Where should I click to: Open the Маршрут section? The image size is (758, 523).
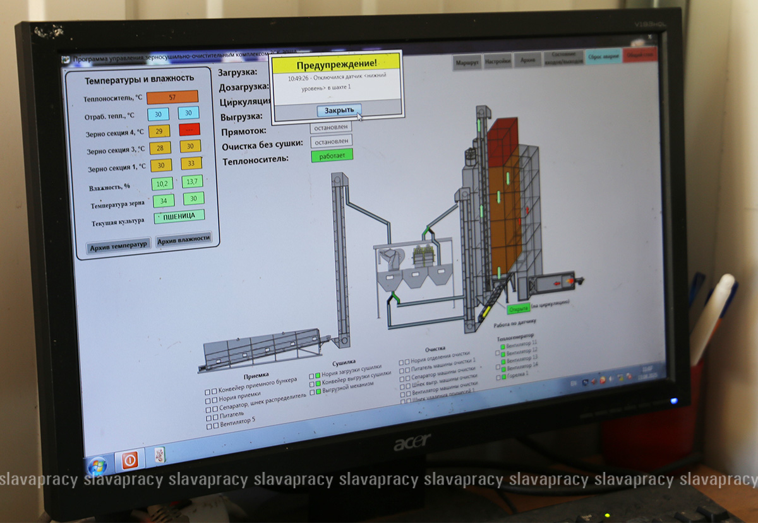[467, 62]
